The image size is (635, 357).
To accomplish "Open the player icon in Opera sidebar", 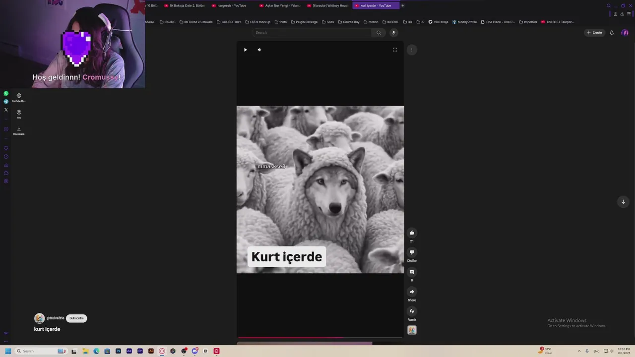I will 6,129.
